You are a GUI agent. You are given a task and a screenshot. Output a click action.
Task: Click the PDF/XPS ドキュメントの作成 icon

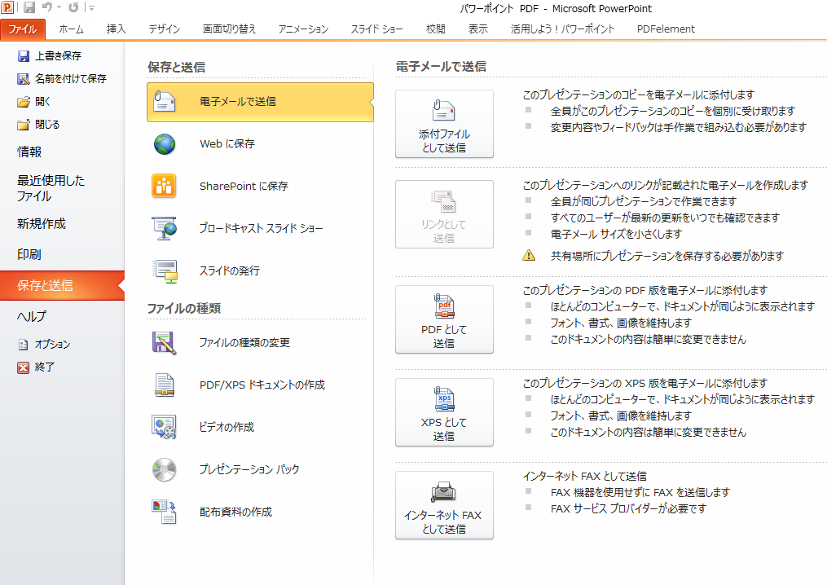tap(165, 385)
